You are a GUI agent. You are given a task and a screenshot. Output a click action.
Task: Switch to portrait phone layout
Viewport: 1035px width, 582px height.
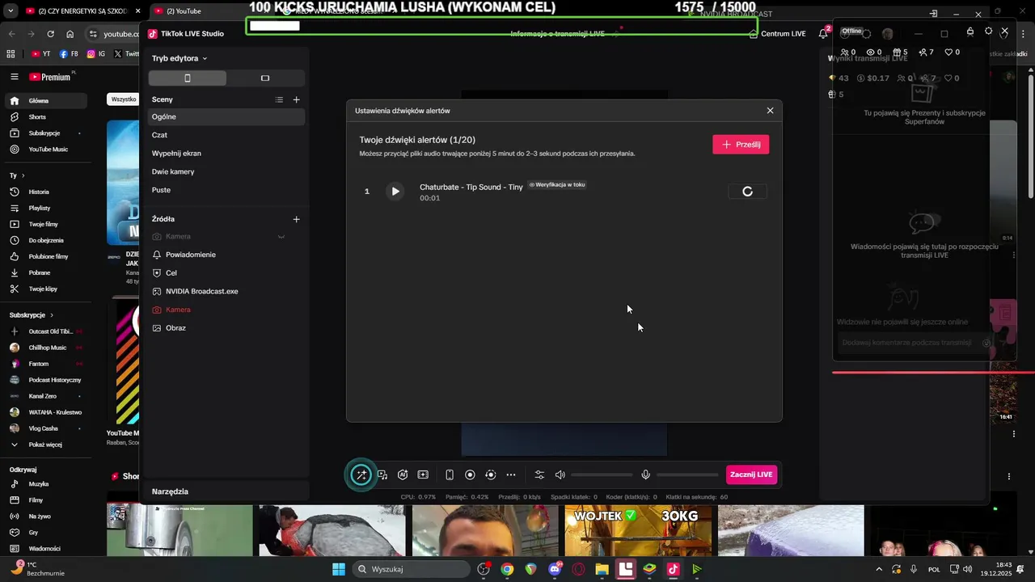point(188,78)
